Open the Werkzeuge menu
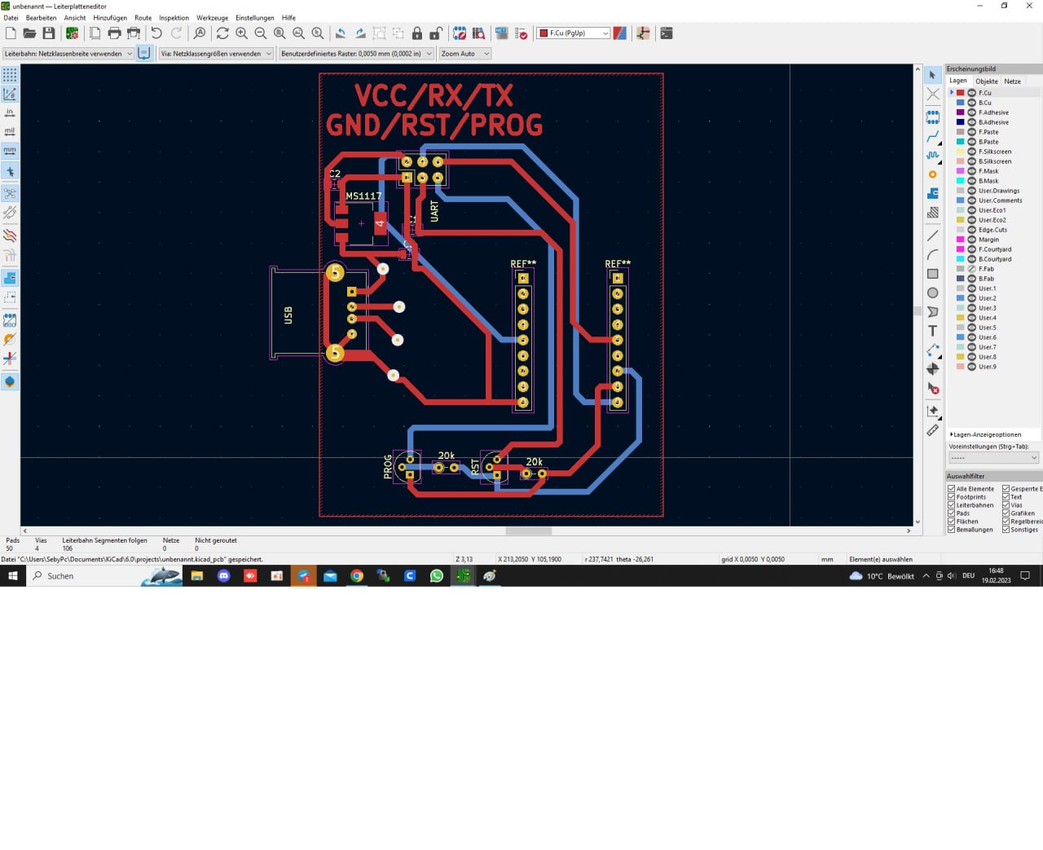Viewport: 1043px width, 850px height. (213, 18)
